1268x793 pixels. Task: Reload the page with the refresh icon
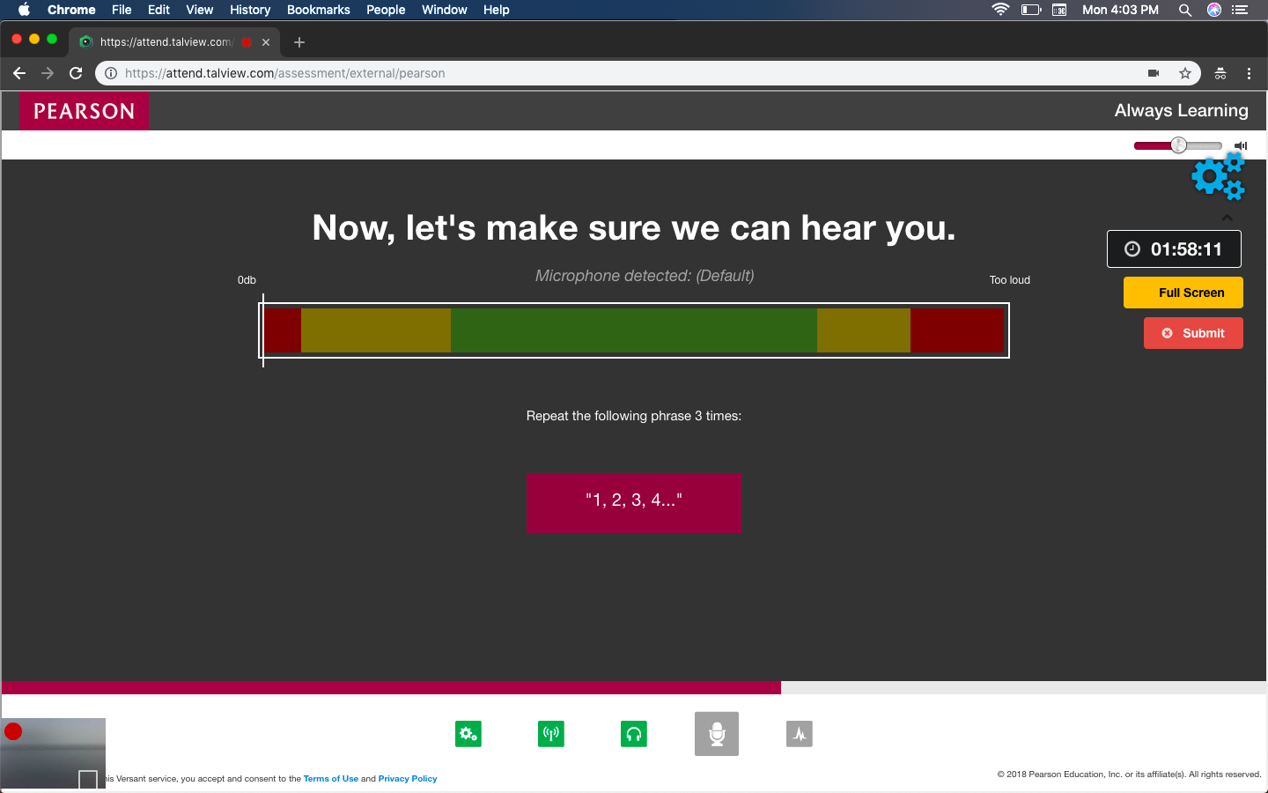click(76, 73)
